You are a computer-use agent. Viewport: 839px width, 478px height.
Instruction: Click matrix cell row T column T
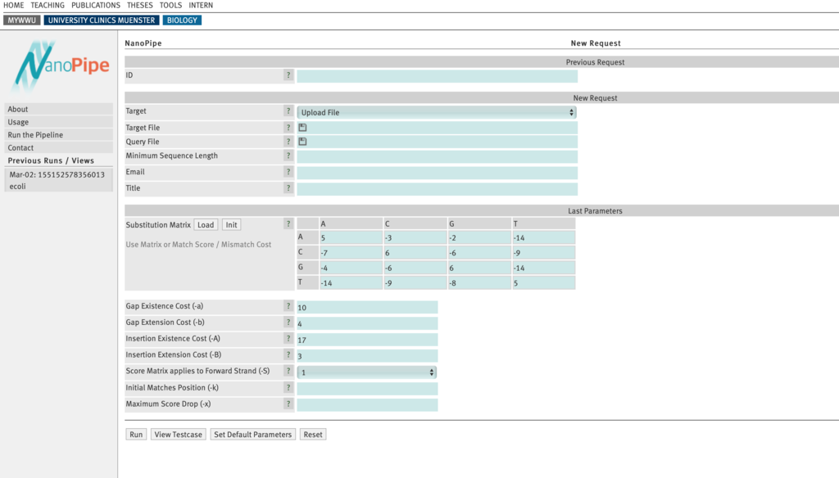tap(544, 283)
